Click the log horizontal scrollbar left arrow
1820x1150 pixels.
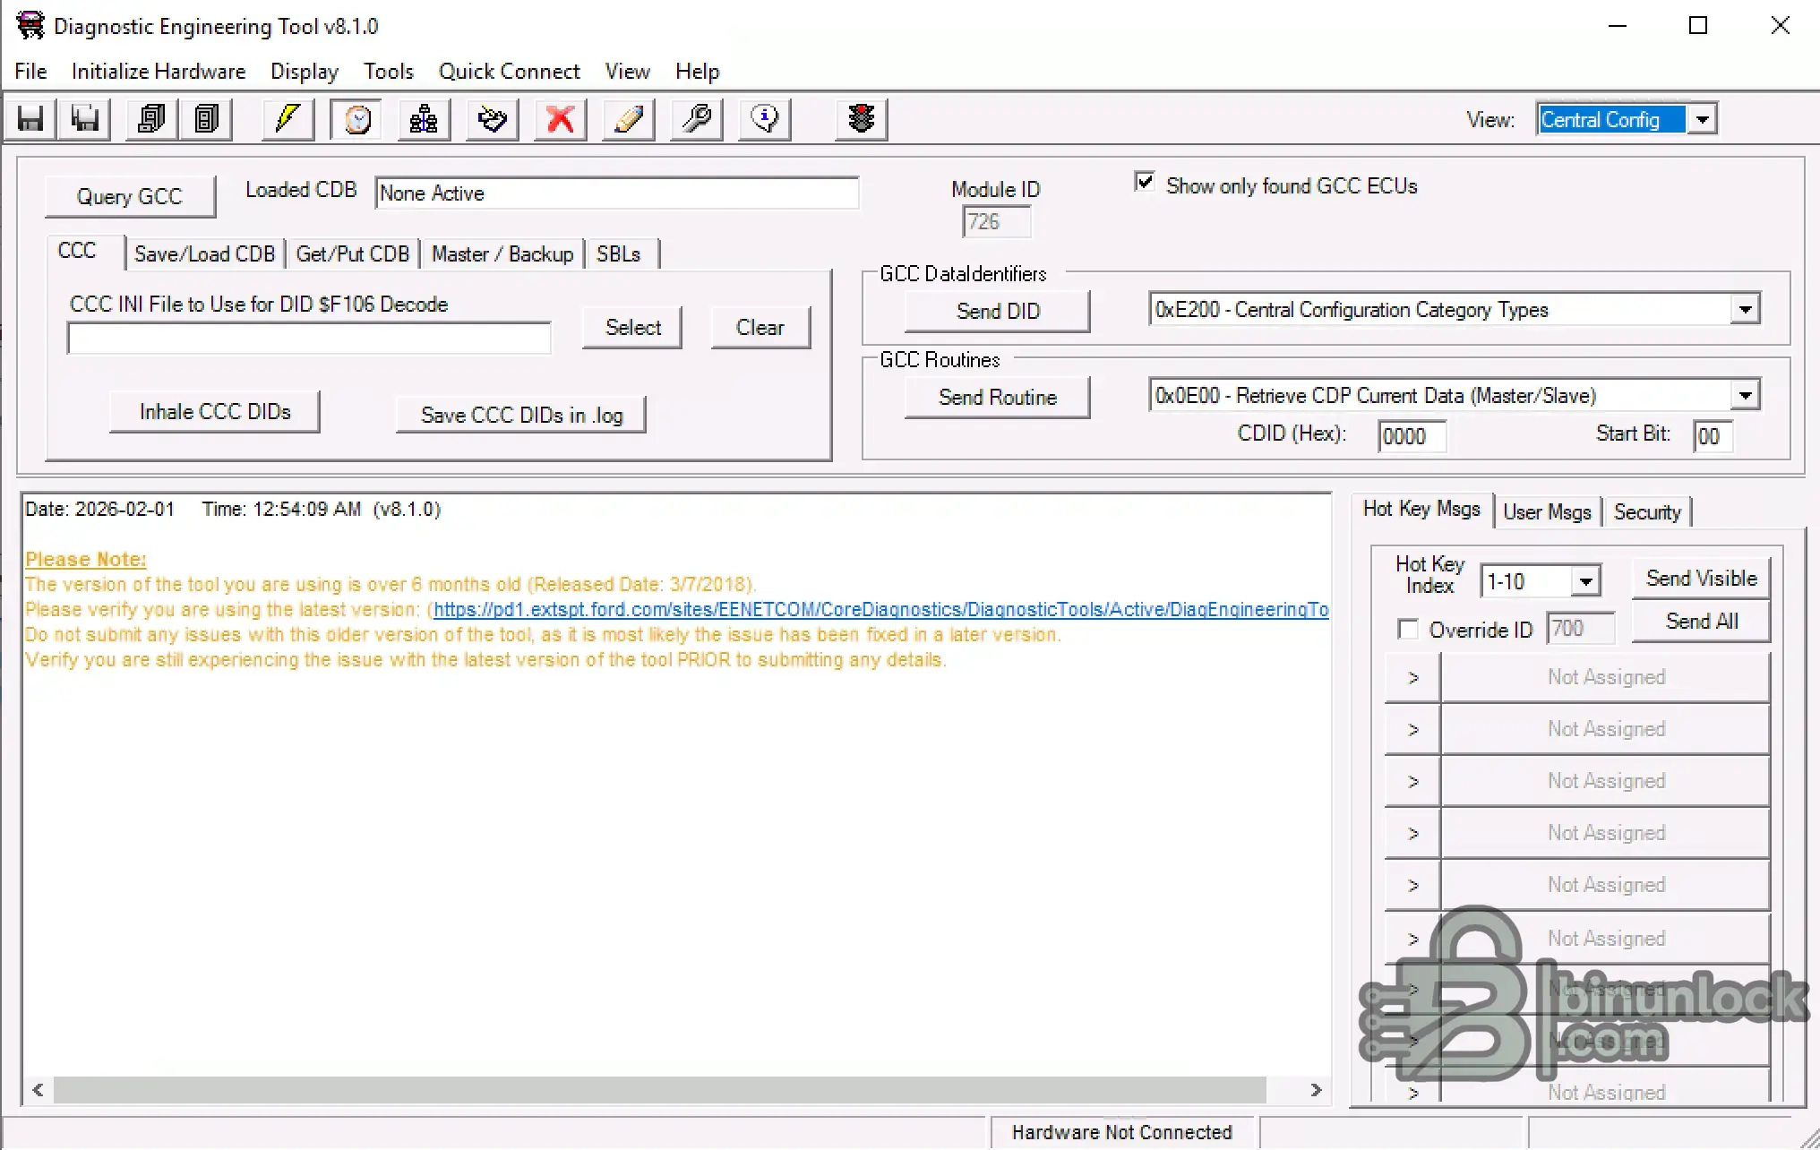pos(38,1090)
